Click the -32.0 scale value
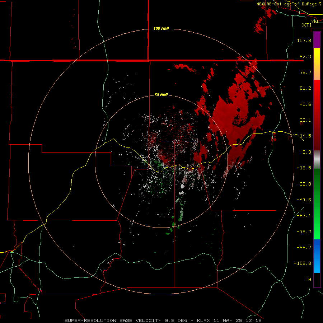This screenshot has width=323, height=323. click(304, 184)
